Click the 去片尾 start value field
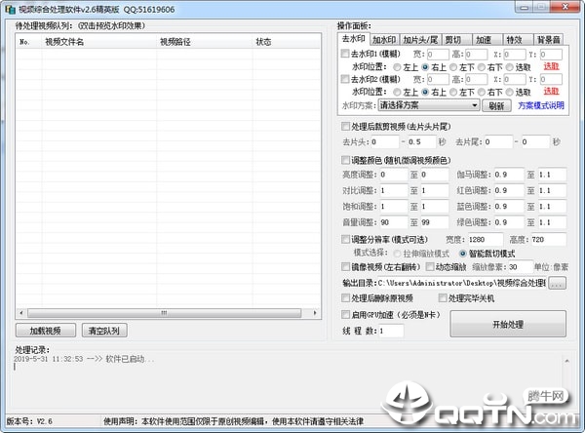The height and width of the screenshot is (433, 585). point(498,141)
